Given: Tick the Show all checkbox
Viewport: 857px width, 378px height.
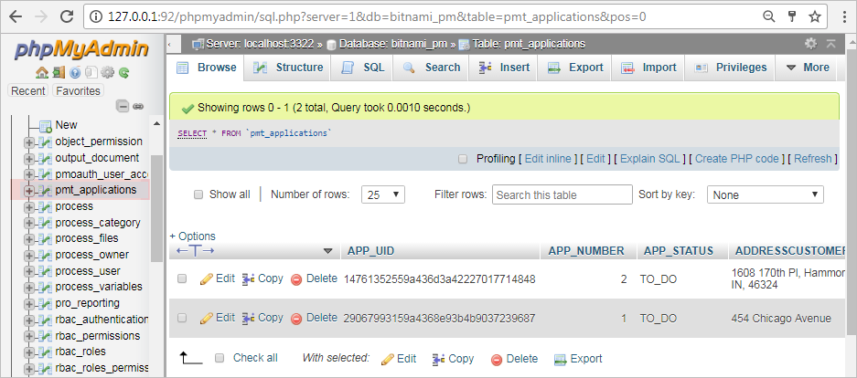Looking at the screenshot, I should tap(198, 194).
